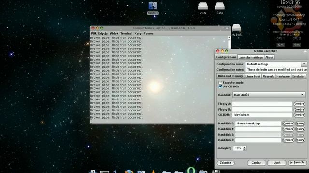Click Otwórz next to CD-ROM
309x173 pixels.
(299, 115)
